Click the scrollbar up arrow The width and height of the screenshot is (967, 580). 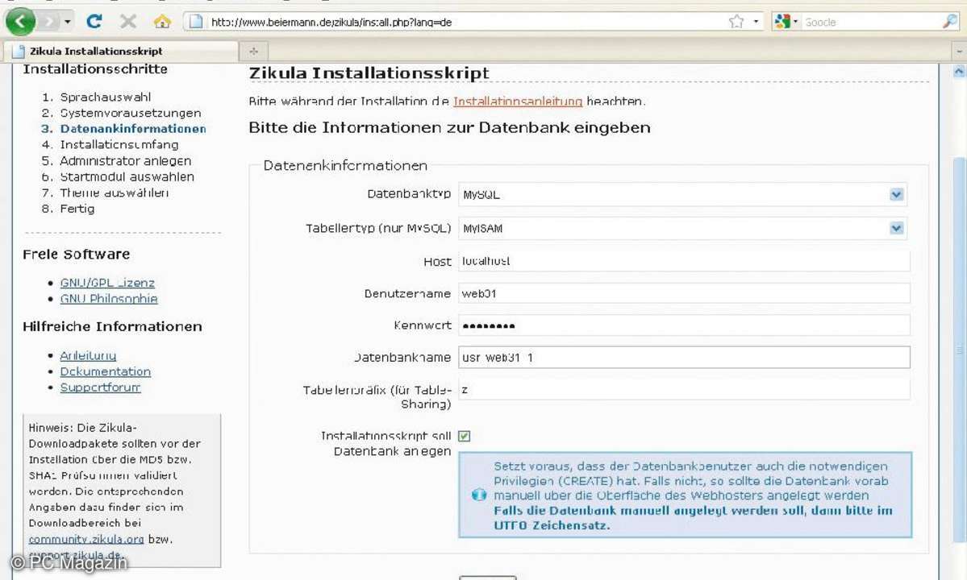click(959, 72)
